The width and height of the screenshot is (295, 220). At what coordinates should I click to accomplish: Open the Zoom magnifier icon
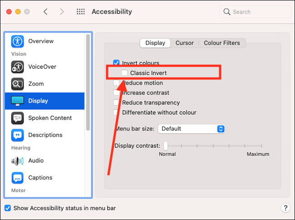tap(17, 84)
